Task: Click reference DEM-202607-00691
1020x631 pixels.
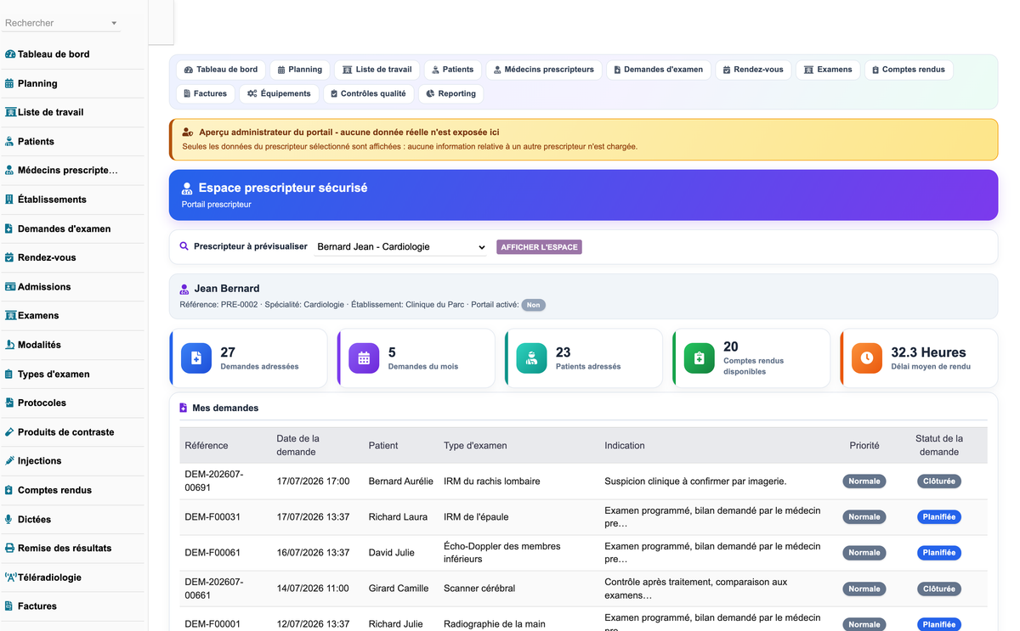Action: tap(214, 481)
